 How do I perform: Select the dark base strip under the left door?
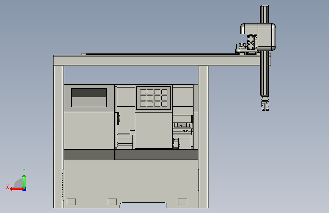coord(89,155)
